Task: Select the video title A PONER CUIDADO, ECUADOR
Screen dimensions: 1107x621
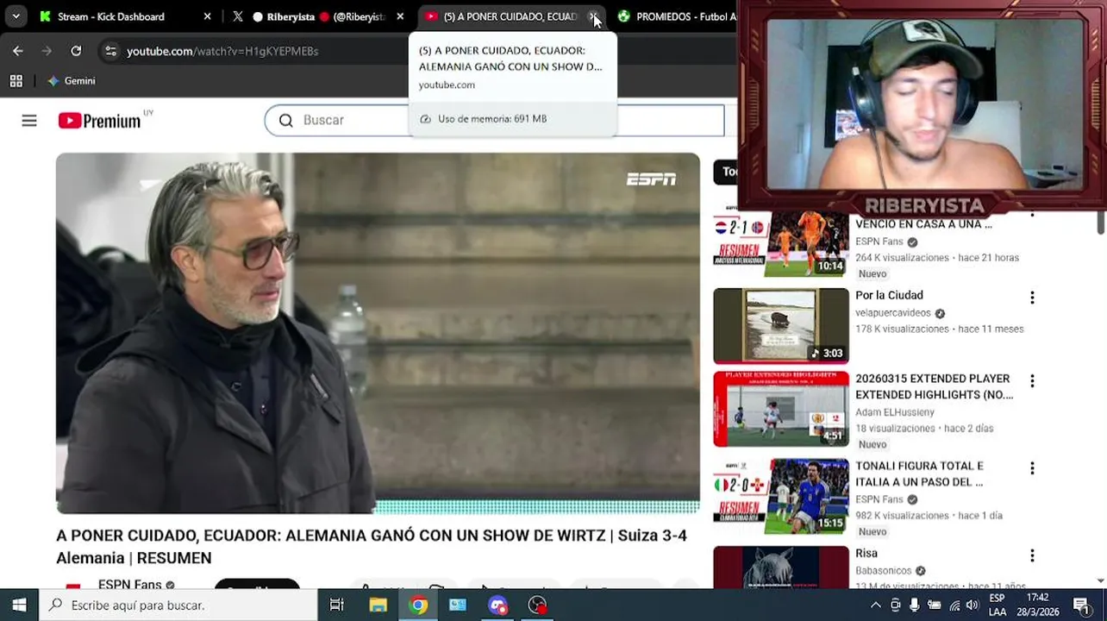Action: click(372, 546)
